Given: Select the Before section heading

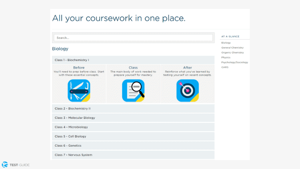Looking at the screenshot, I should [79, 68].
